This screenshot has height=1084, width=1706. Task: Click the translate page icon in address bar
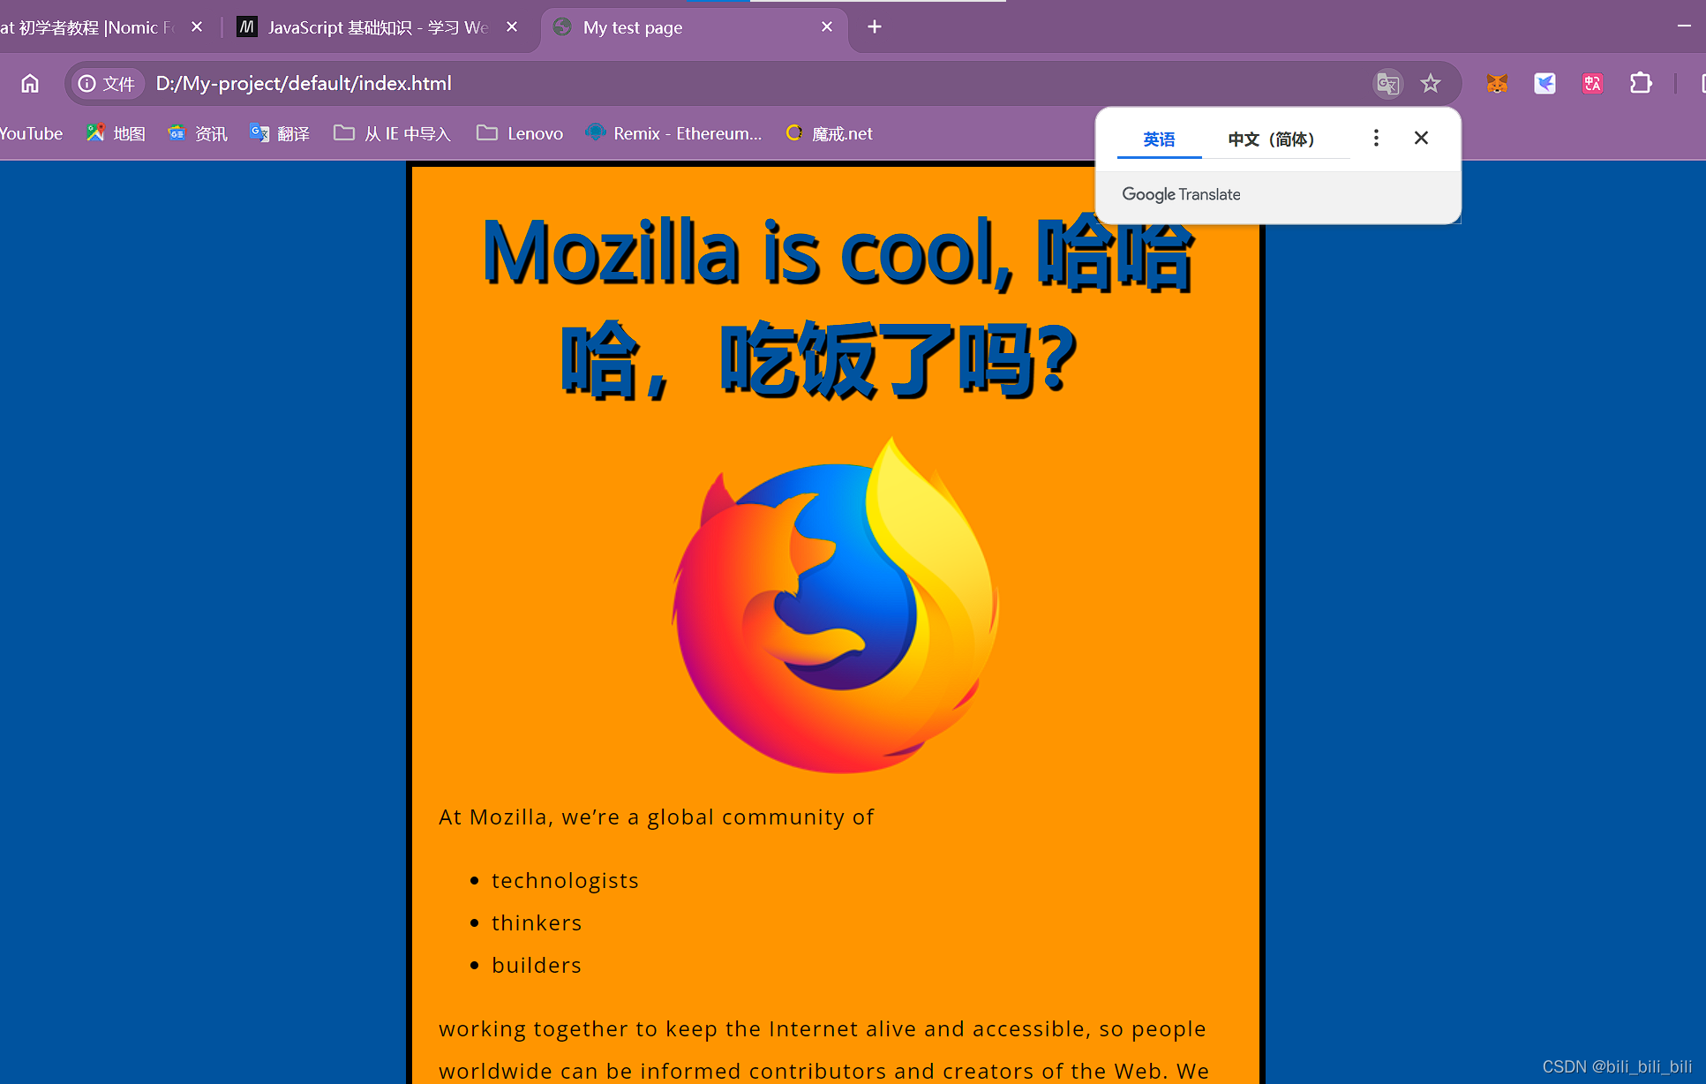pyautogui.click(x=1387, y=84)
